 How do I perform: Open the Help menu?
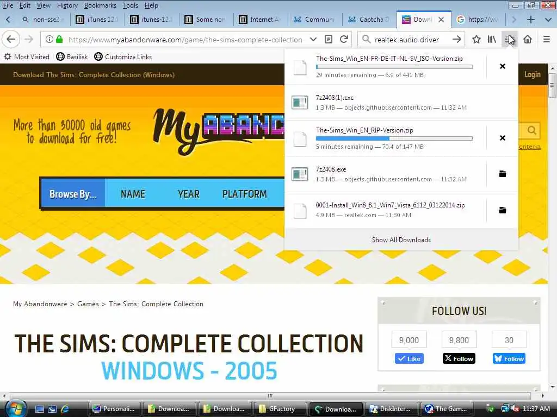pyautogui.click(x=151, y=5)
